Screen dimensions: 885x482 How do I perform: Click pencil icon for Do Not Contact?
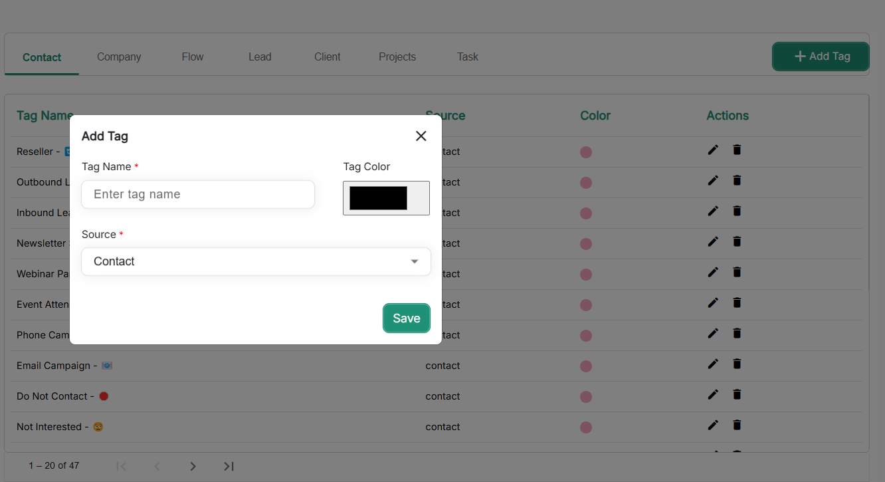(x=713, y=395)
